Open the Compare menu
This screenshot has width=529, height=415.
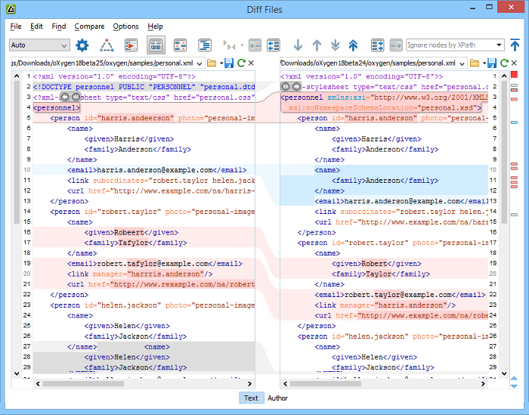click(x=90, y=26)
